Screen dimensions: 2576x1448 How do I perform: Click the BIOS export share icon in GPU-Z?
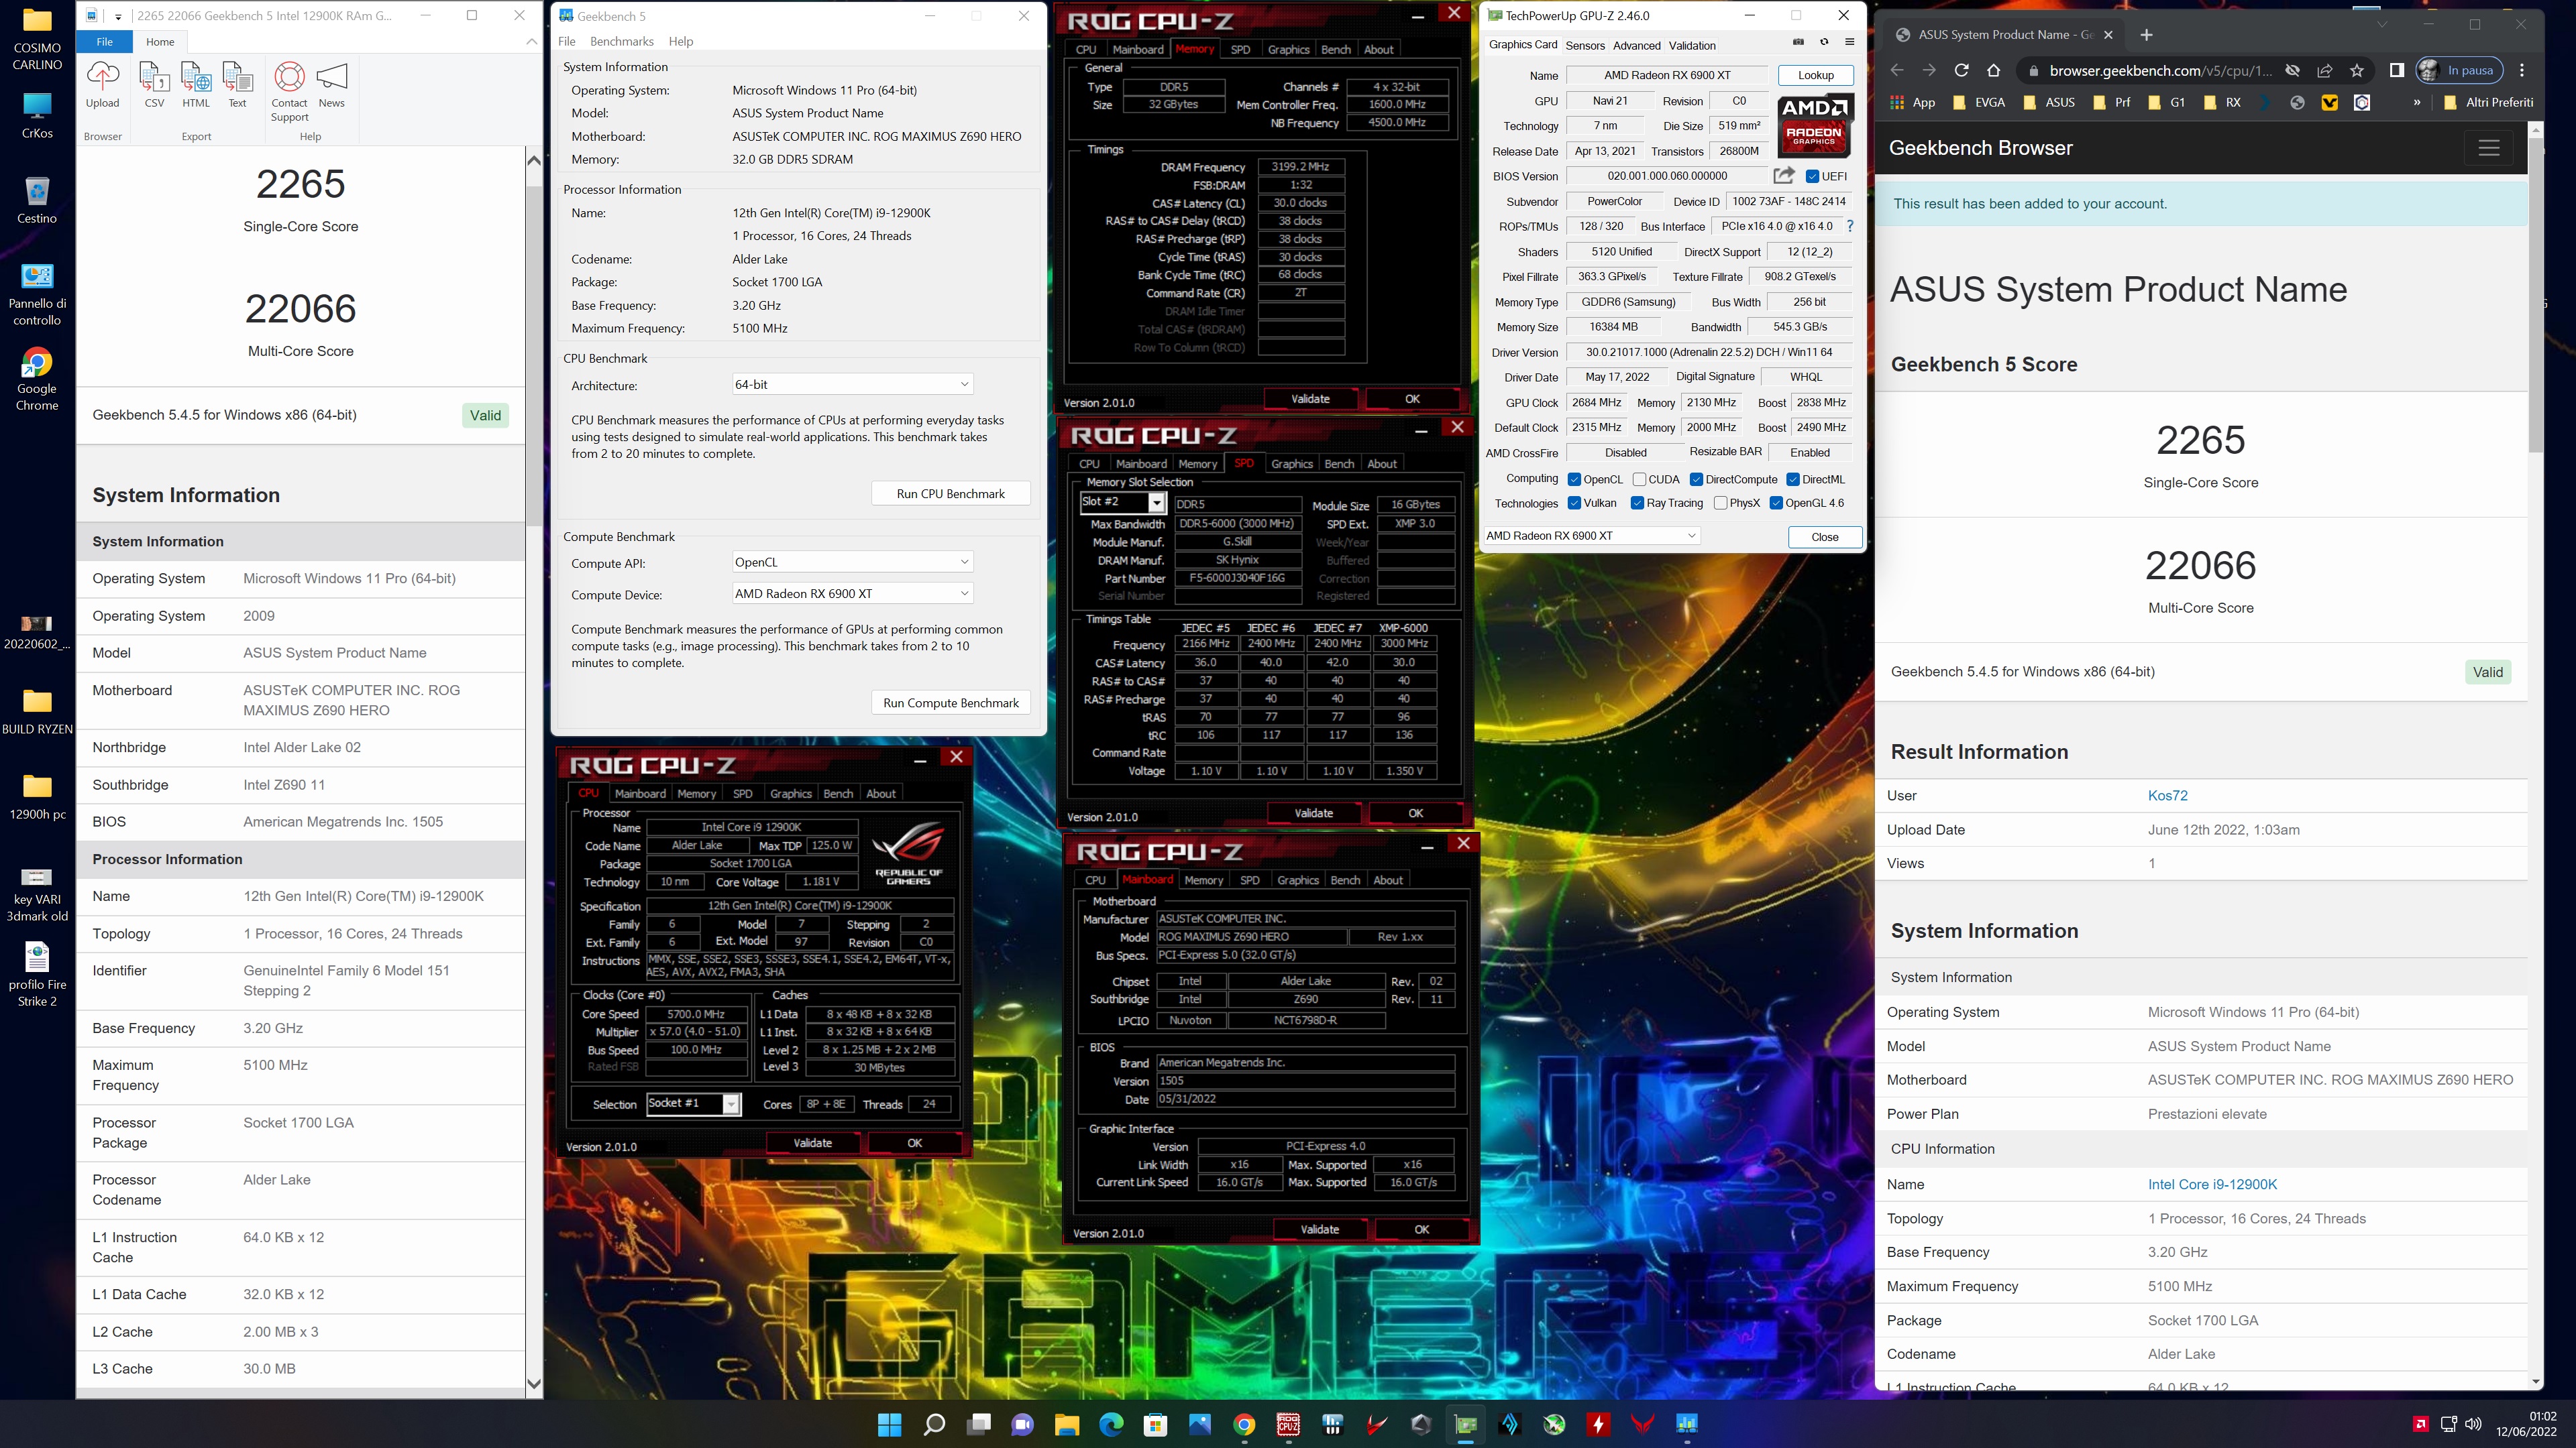pos(1783,176)
